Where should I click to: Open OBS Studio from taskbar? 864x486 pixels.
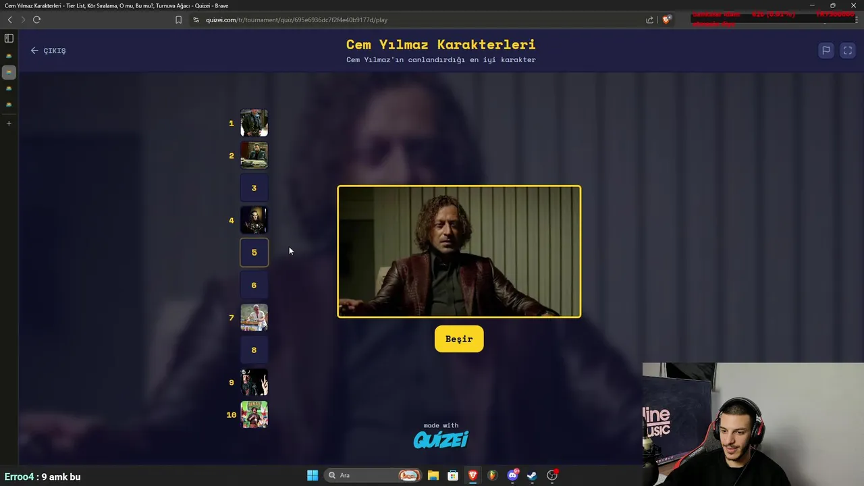pos(552,475)
